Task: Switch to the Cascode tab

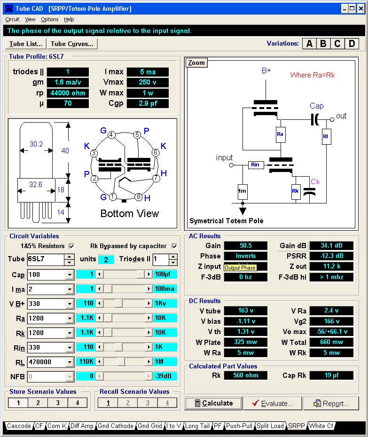Action: click(x=19, y=426)
